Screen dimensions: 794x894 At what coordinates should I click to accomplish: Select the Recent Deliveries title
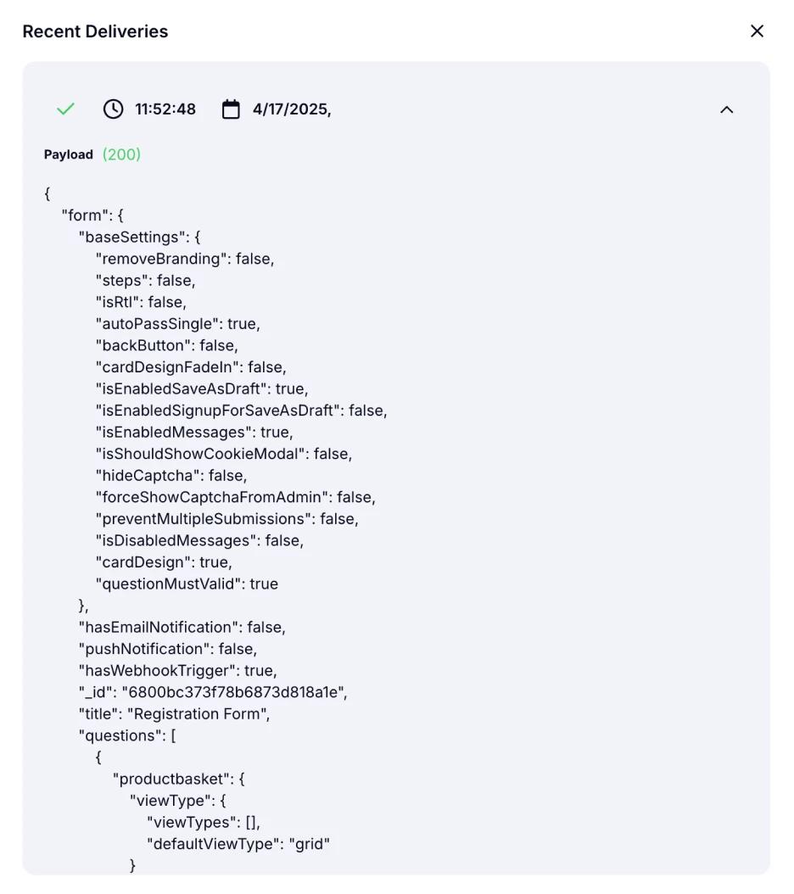(95, 31)
